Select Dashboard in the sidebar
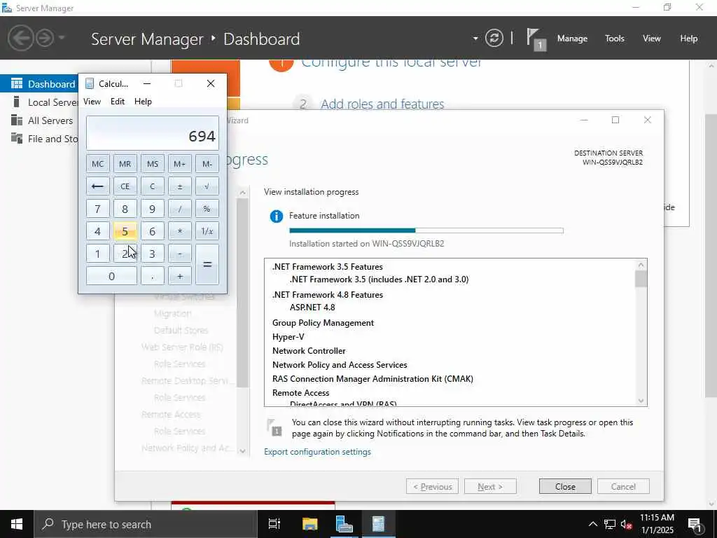Image resolution: width=717 pixels, height=538 pixels. 39,84
